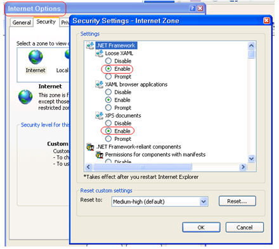Click the .NET Framework-reliant components icon
The image size is (279, 249).
(x=90, y=147)
